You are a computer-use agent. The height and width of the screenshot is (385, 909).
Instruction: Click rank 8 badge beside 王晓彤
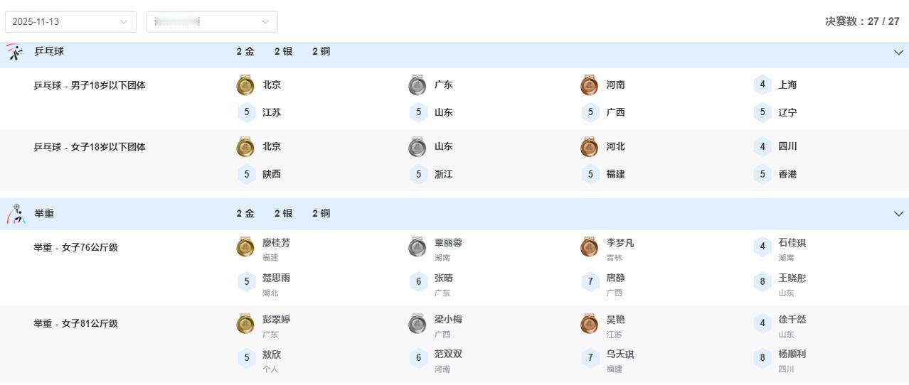(x=762, y=282)
